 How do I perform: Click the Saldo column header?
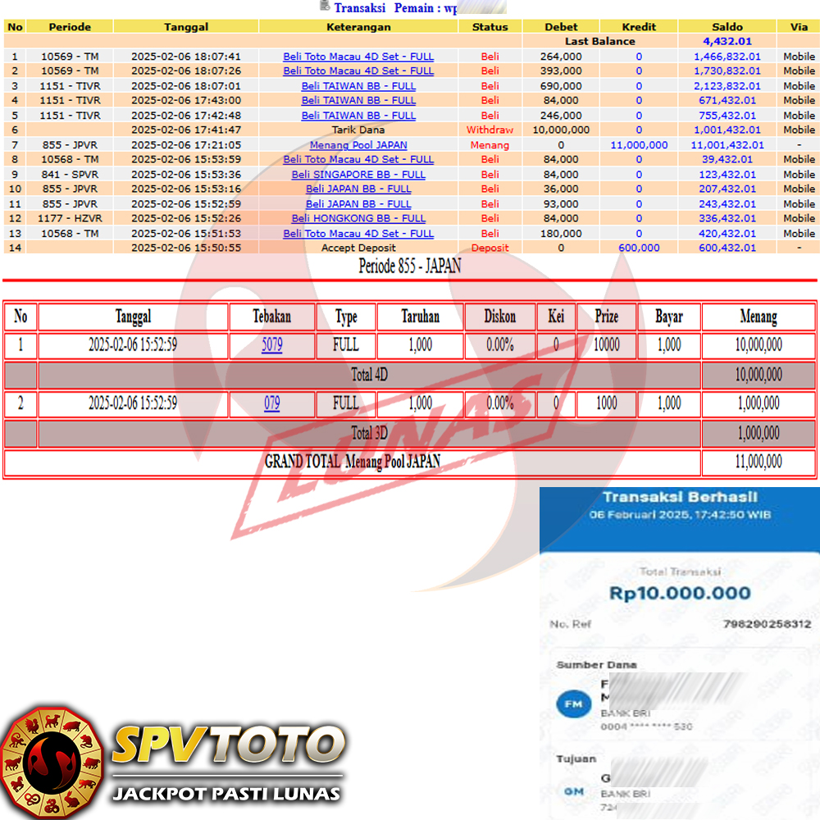(727, 26)
